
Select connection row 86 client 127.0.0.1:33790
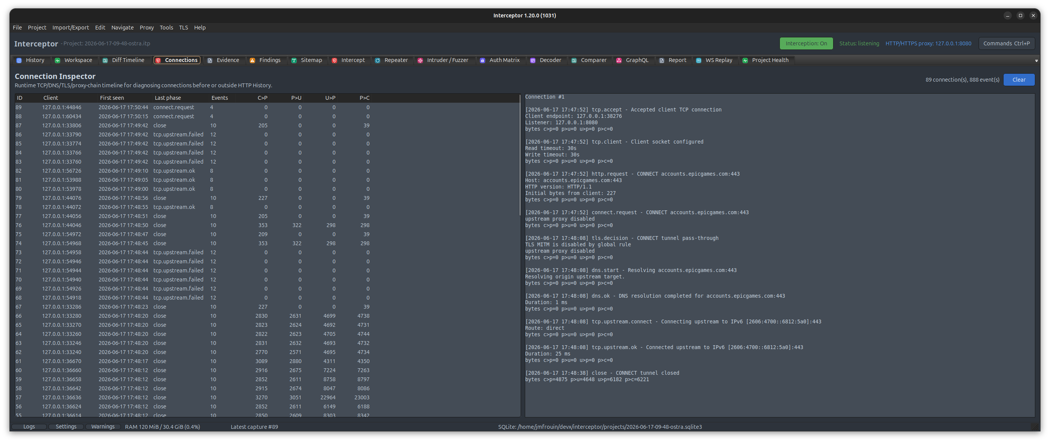(x=267, y=134)
